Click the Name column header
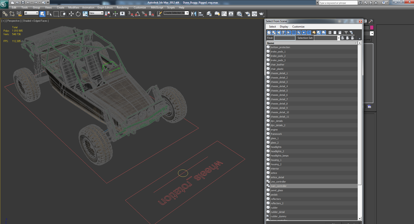 click(x=312, y=43)
